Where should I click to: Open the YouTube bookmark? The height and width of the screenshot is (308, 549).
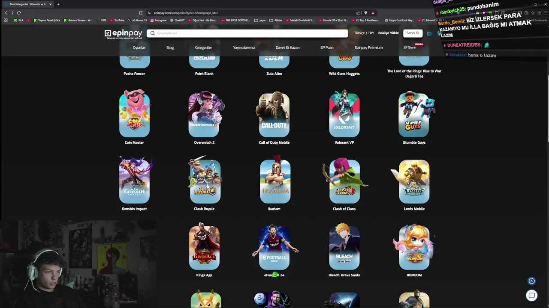pyautogui.click(x=117, y=20)
